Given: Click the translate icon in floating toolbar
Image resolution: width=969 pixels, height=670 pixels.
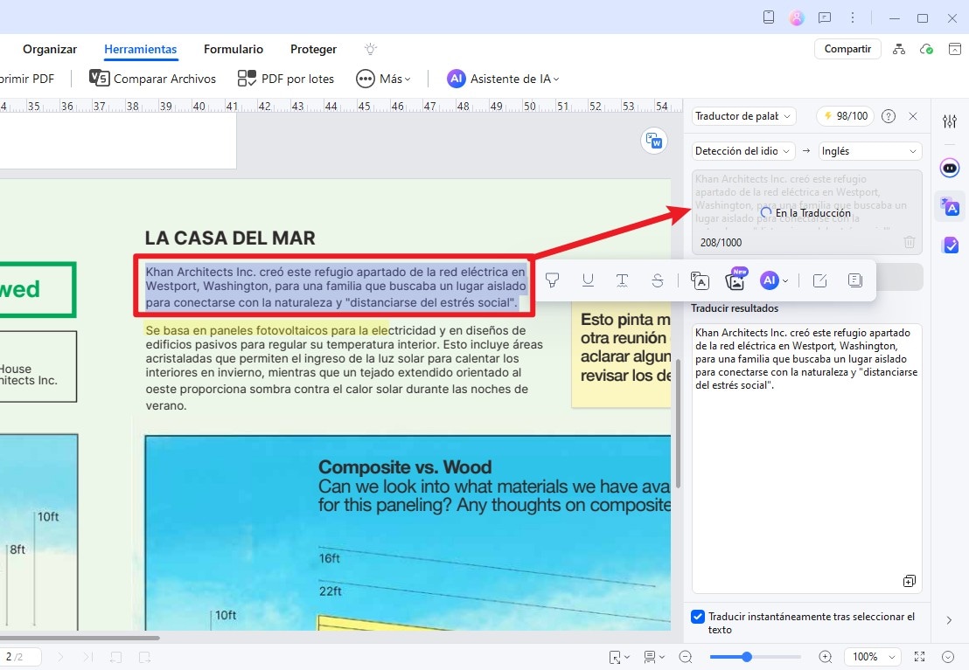Looking at the screenshot, I should click(x=700, y=280).
